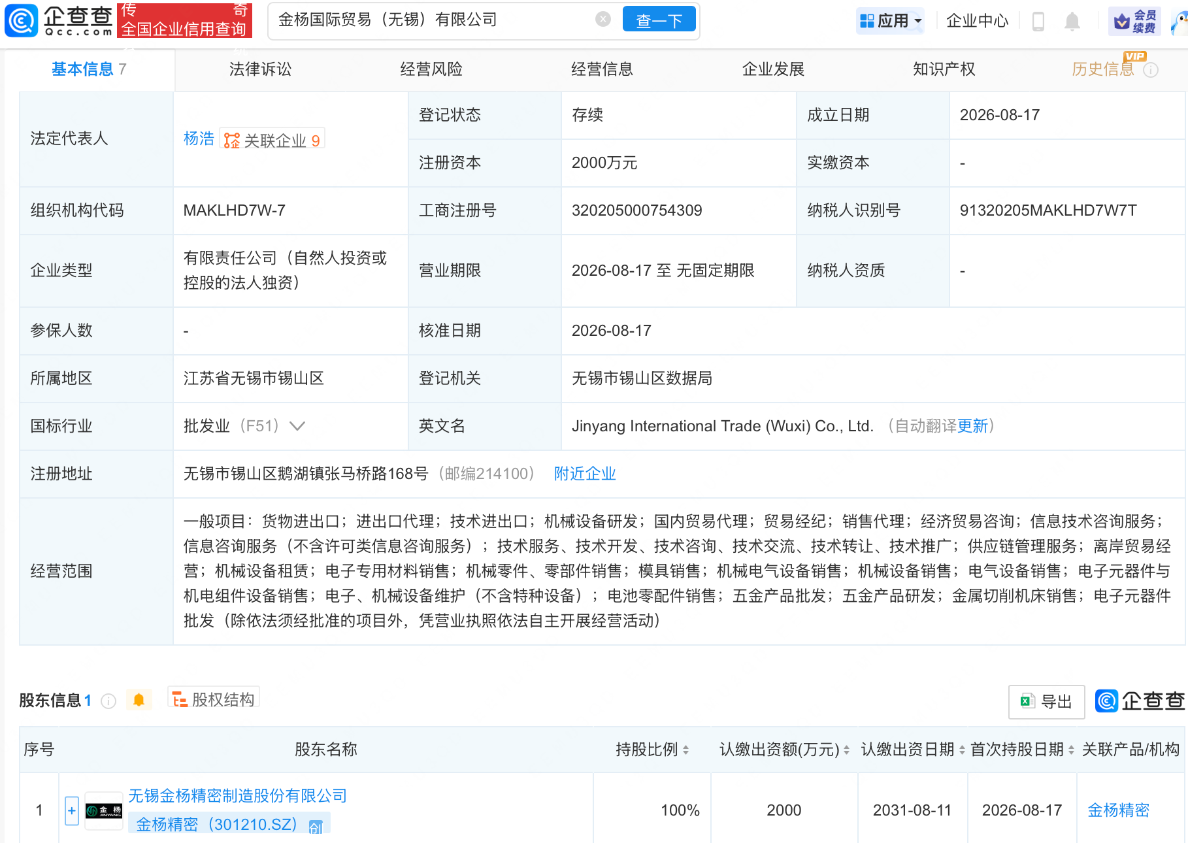The height and width of the screenshot is (843, 1188).
Task: Click English name Jinyang International Trade text
Action: 723,426
